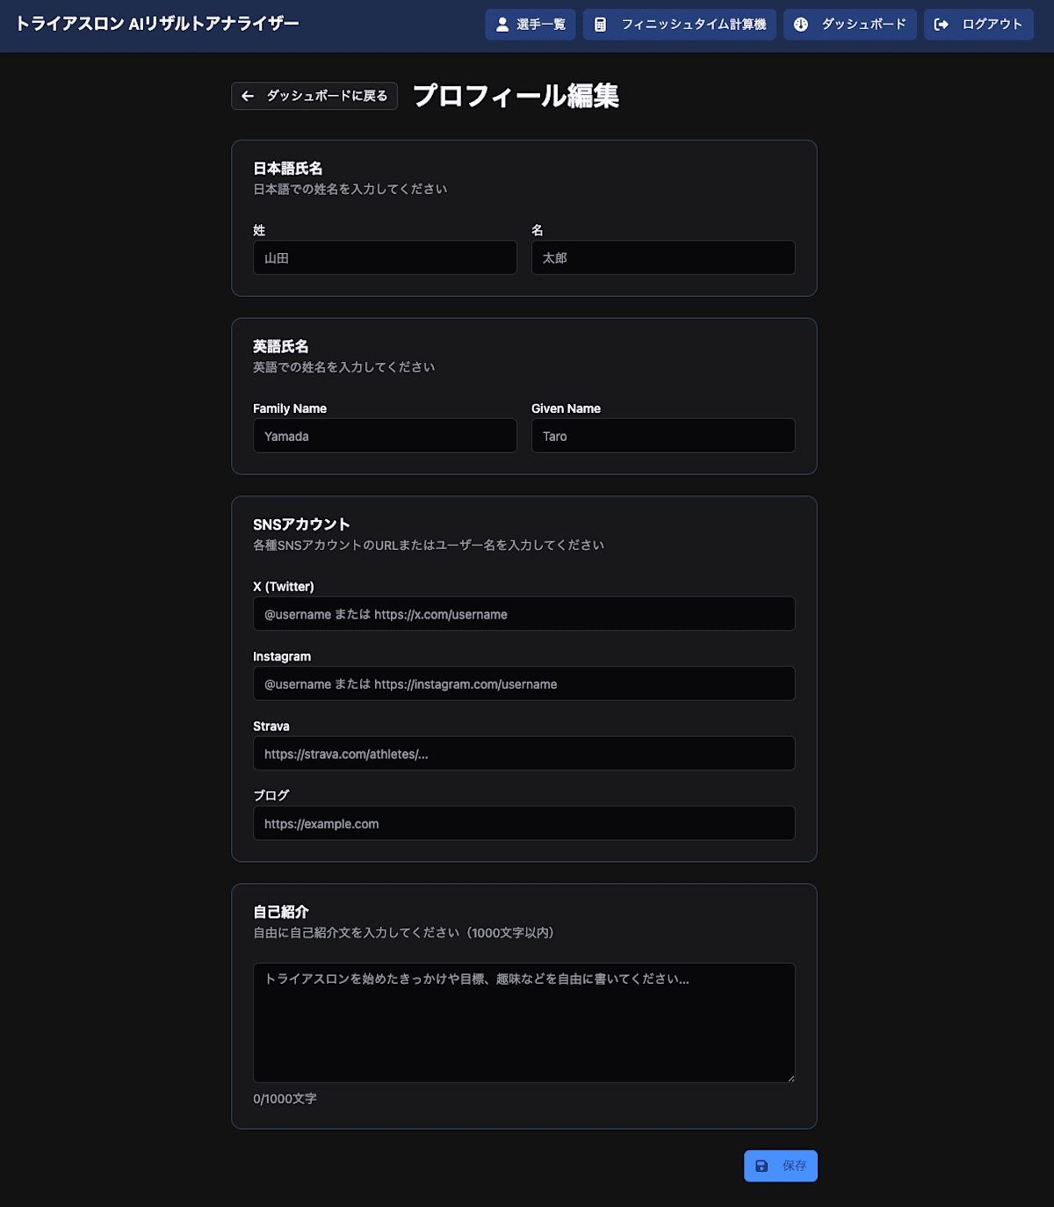
Task: Click the ダッシュボードに戻る button
Action: click(314, 96)
